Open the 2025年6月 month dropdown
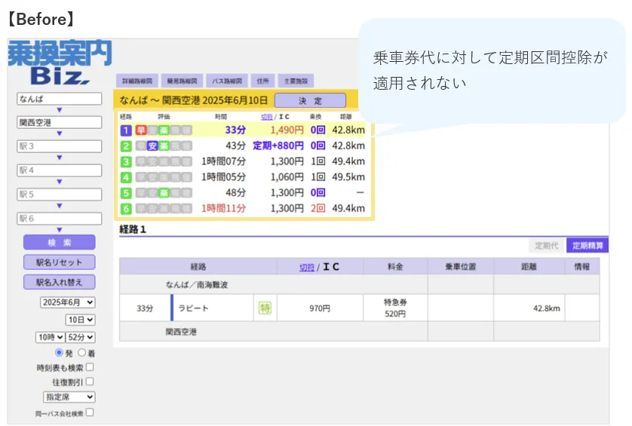The width and height of the screenshot is (632, 426). click(68, 302)
